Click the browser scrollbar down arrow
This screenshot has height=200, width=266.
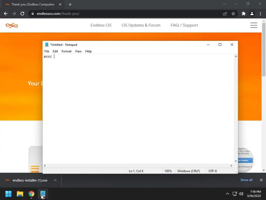pyautogui.click(x=264, y=170)
